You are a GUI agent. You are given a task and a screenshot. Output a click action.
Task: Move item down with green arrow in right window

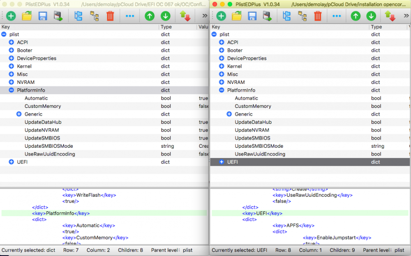point(371,16)
